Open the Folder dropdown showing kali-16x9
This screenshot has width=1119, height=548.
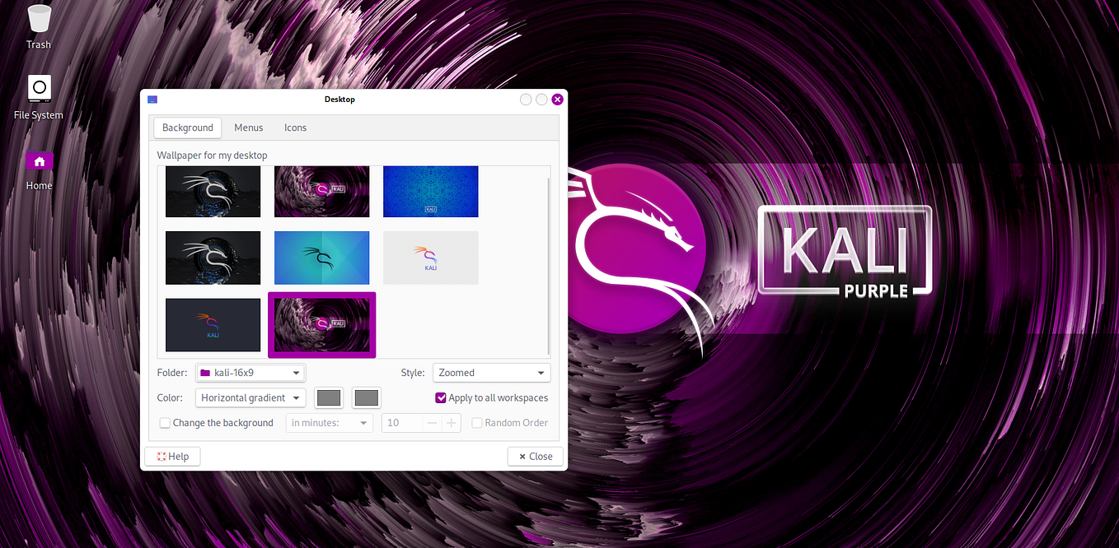250,373
